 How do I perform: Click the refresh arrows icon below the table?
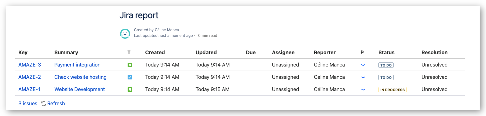tap(44, 103)
